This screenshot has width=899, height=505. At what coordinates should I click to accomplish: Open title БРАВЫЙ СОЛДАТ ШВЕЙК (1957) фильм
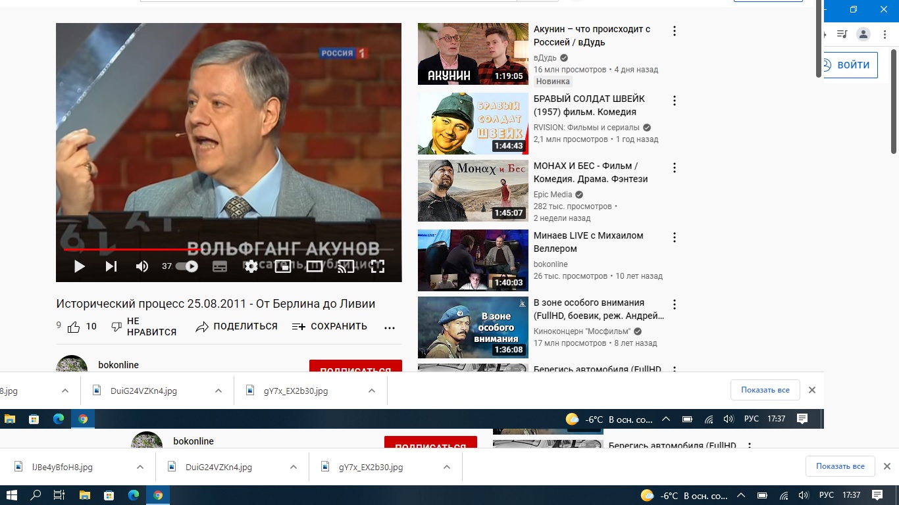pos(589,105)
